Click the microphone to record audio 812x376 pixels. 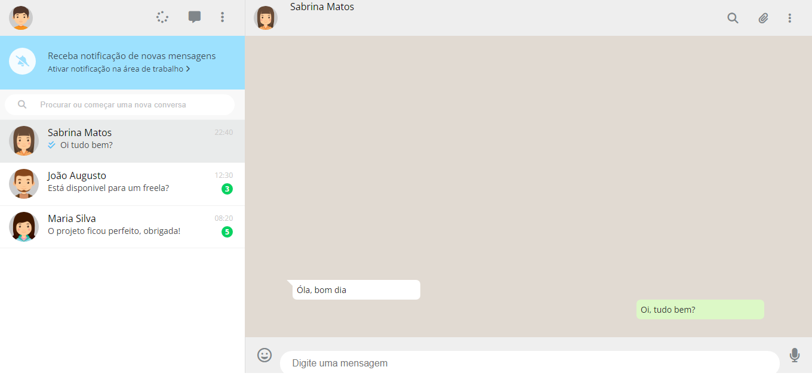(795, 355)
